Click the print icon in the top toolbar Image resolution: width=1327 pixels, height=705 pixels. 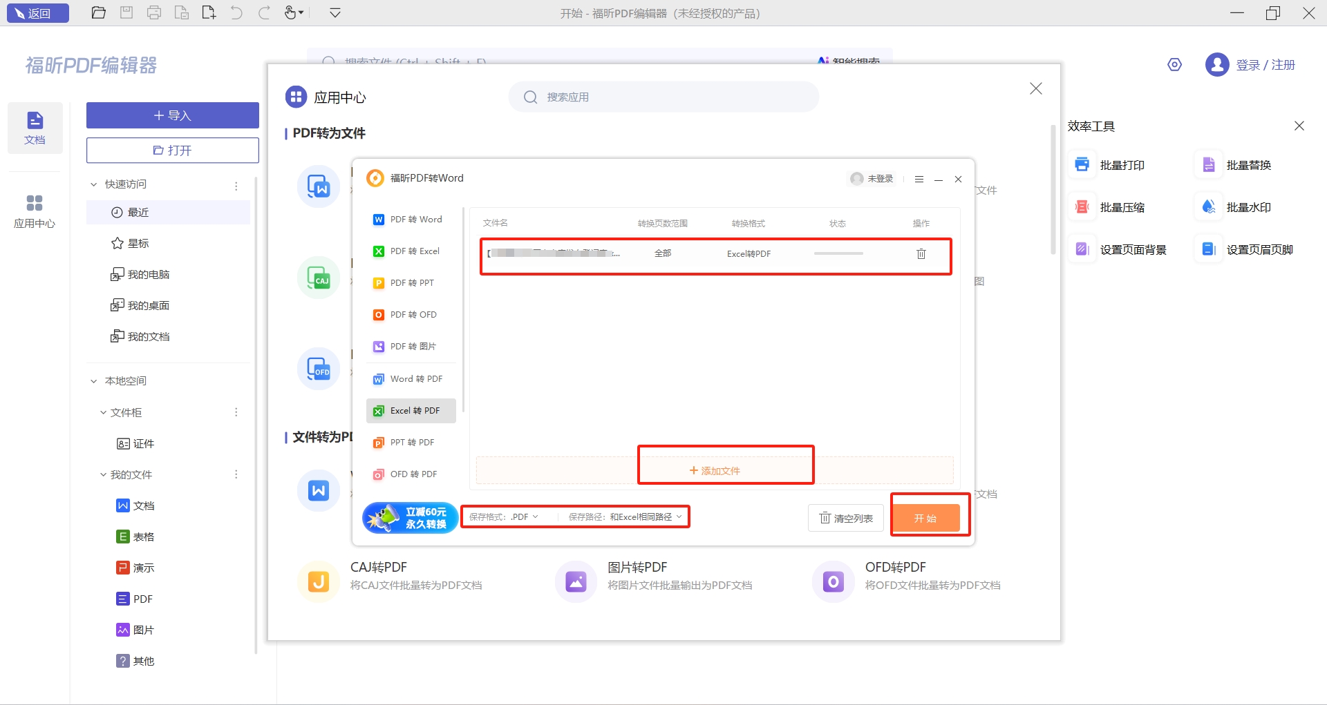153,13
